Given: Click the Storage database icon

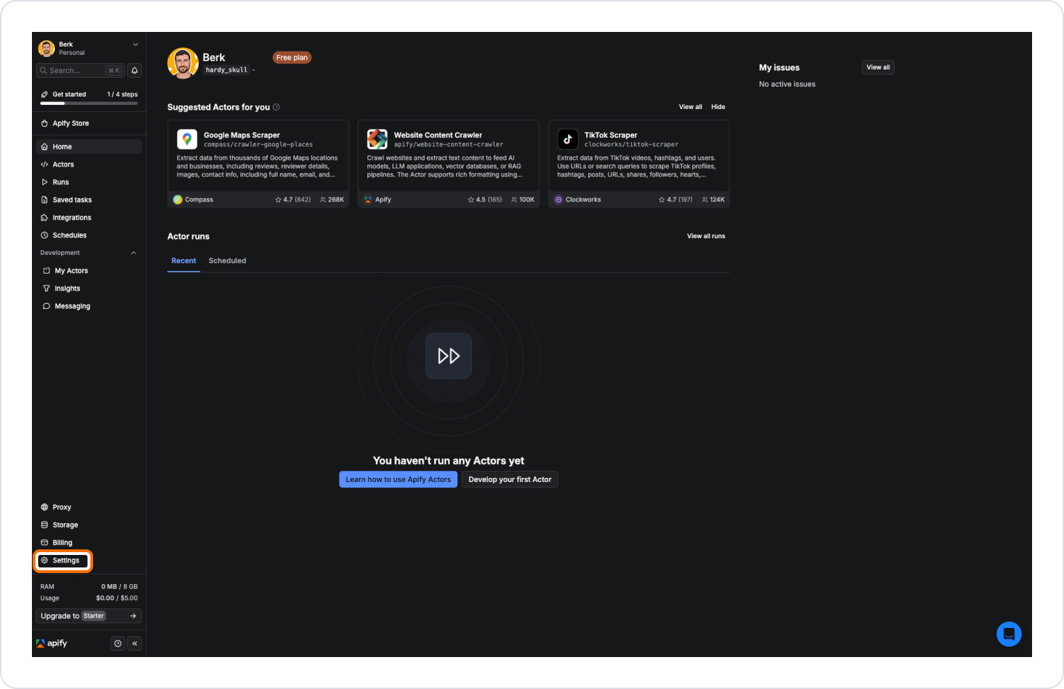Looking at the screenshot, I should click(x=44, y=525).
